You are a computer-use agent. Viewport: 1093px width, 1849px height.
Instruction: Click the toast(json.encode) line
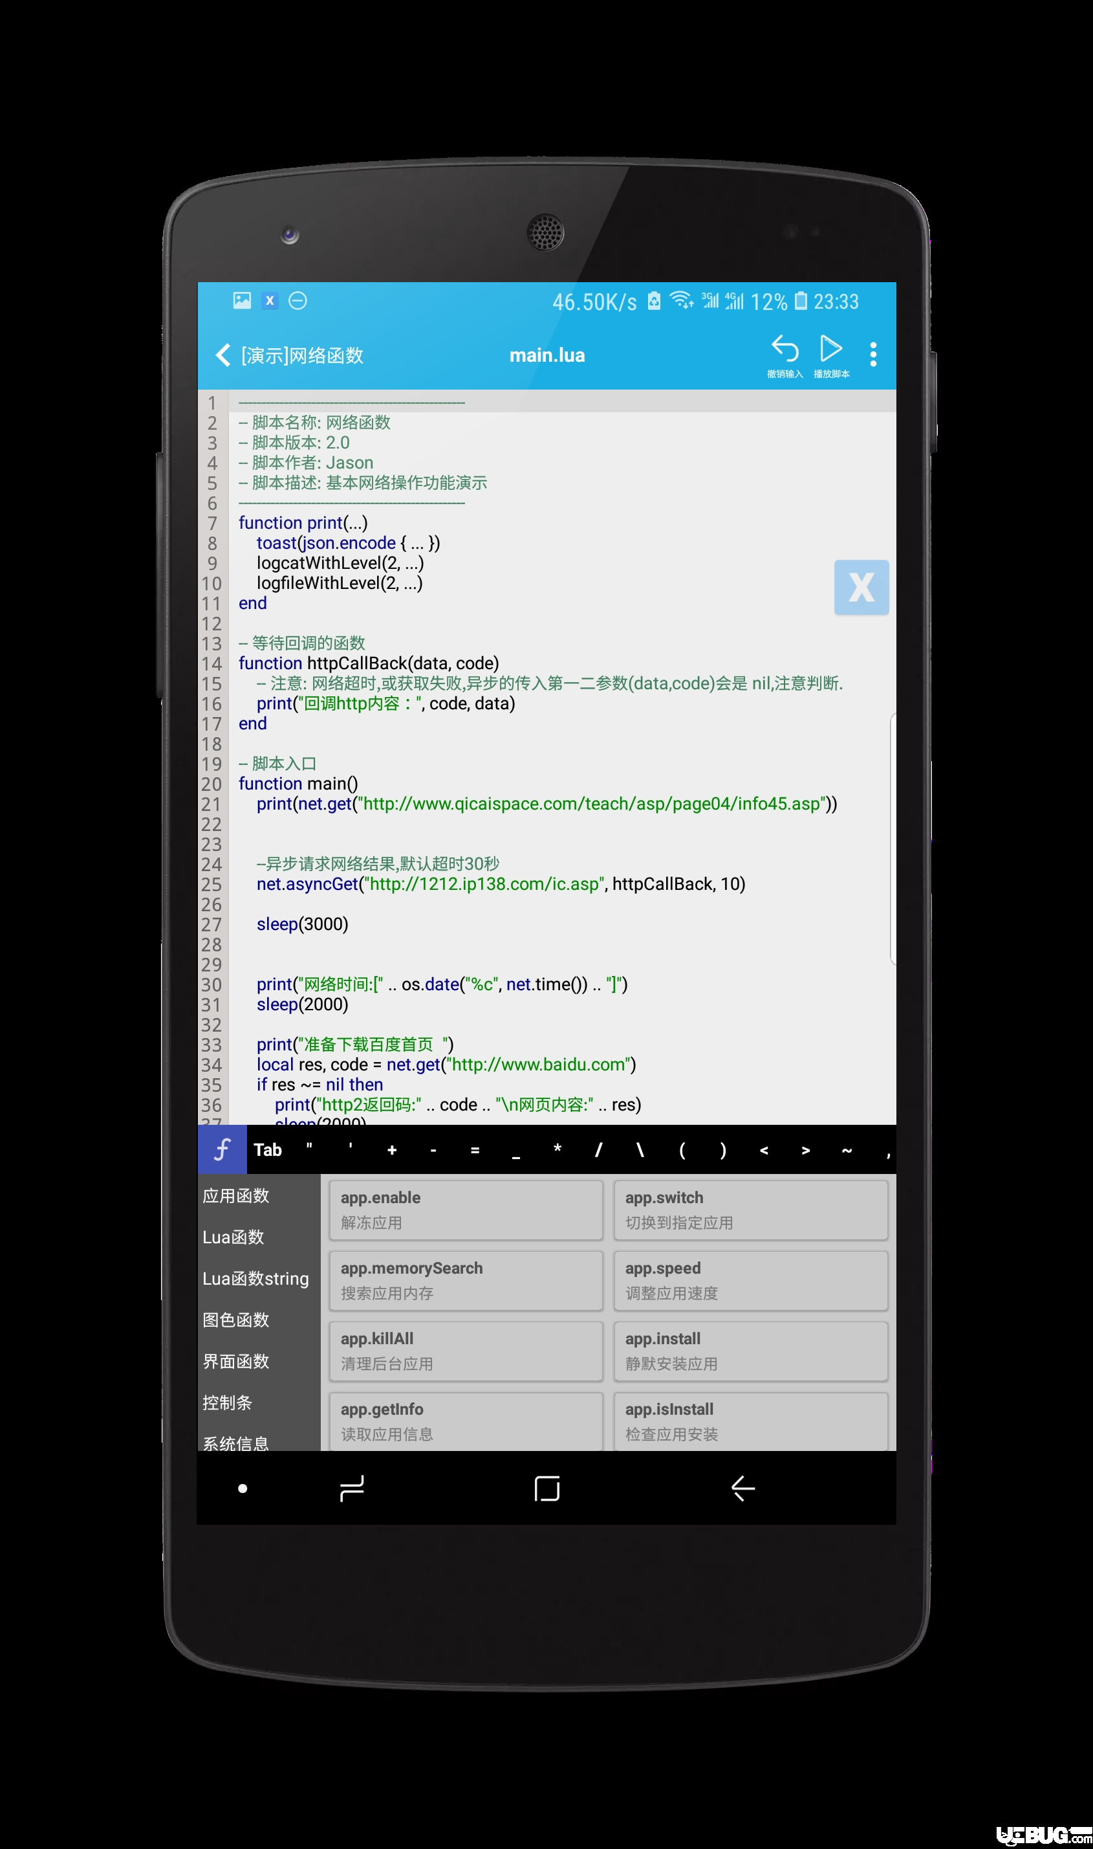[348, 543]
